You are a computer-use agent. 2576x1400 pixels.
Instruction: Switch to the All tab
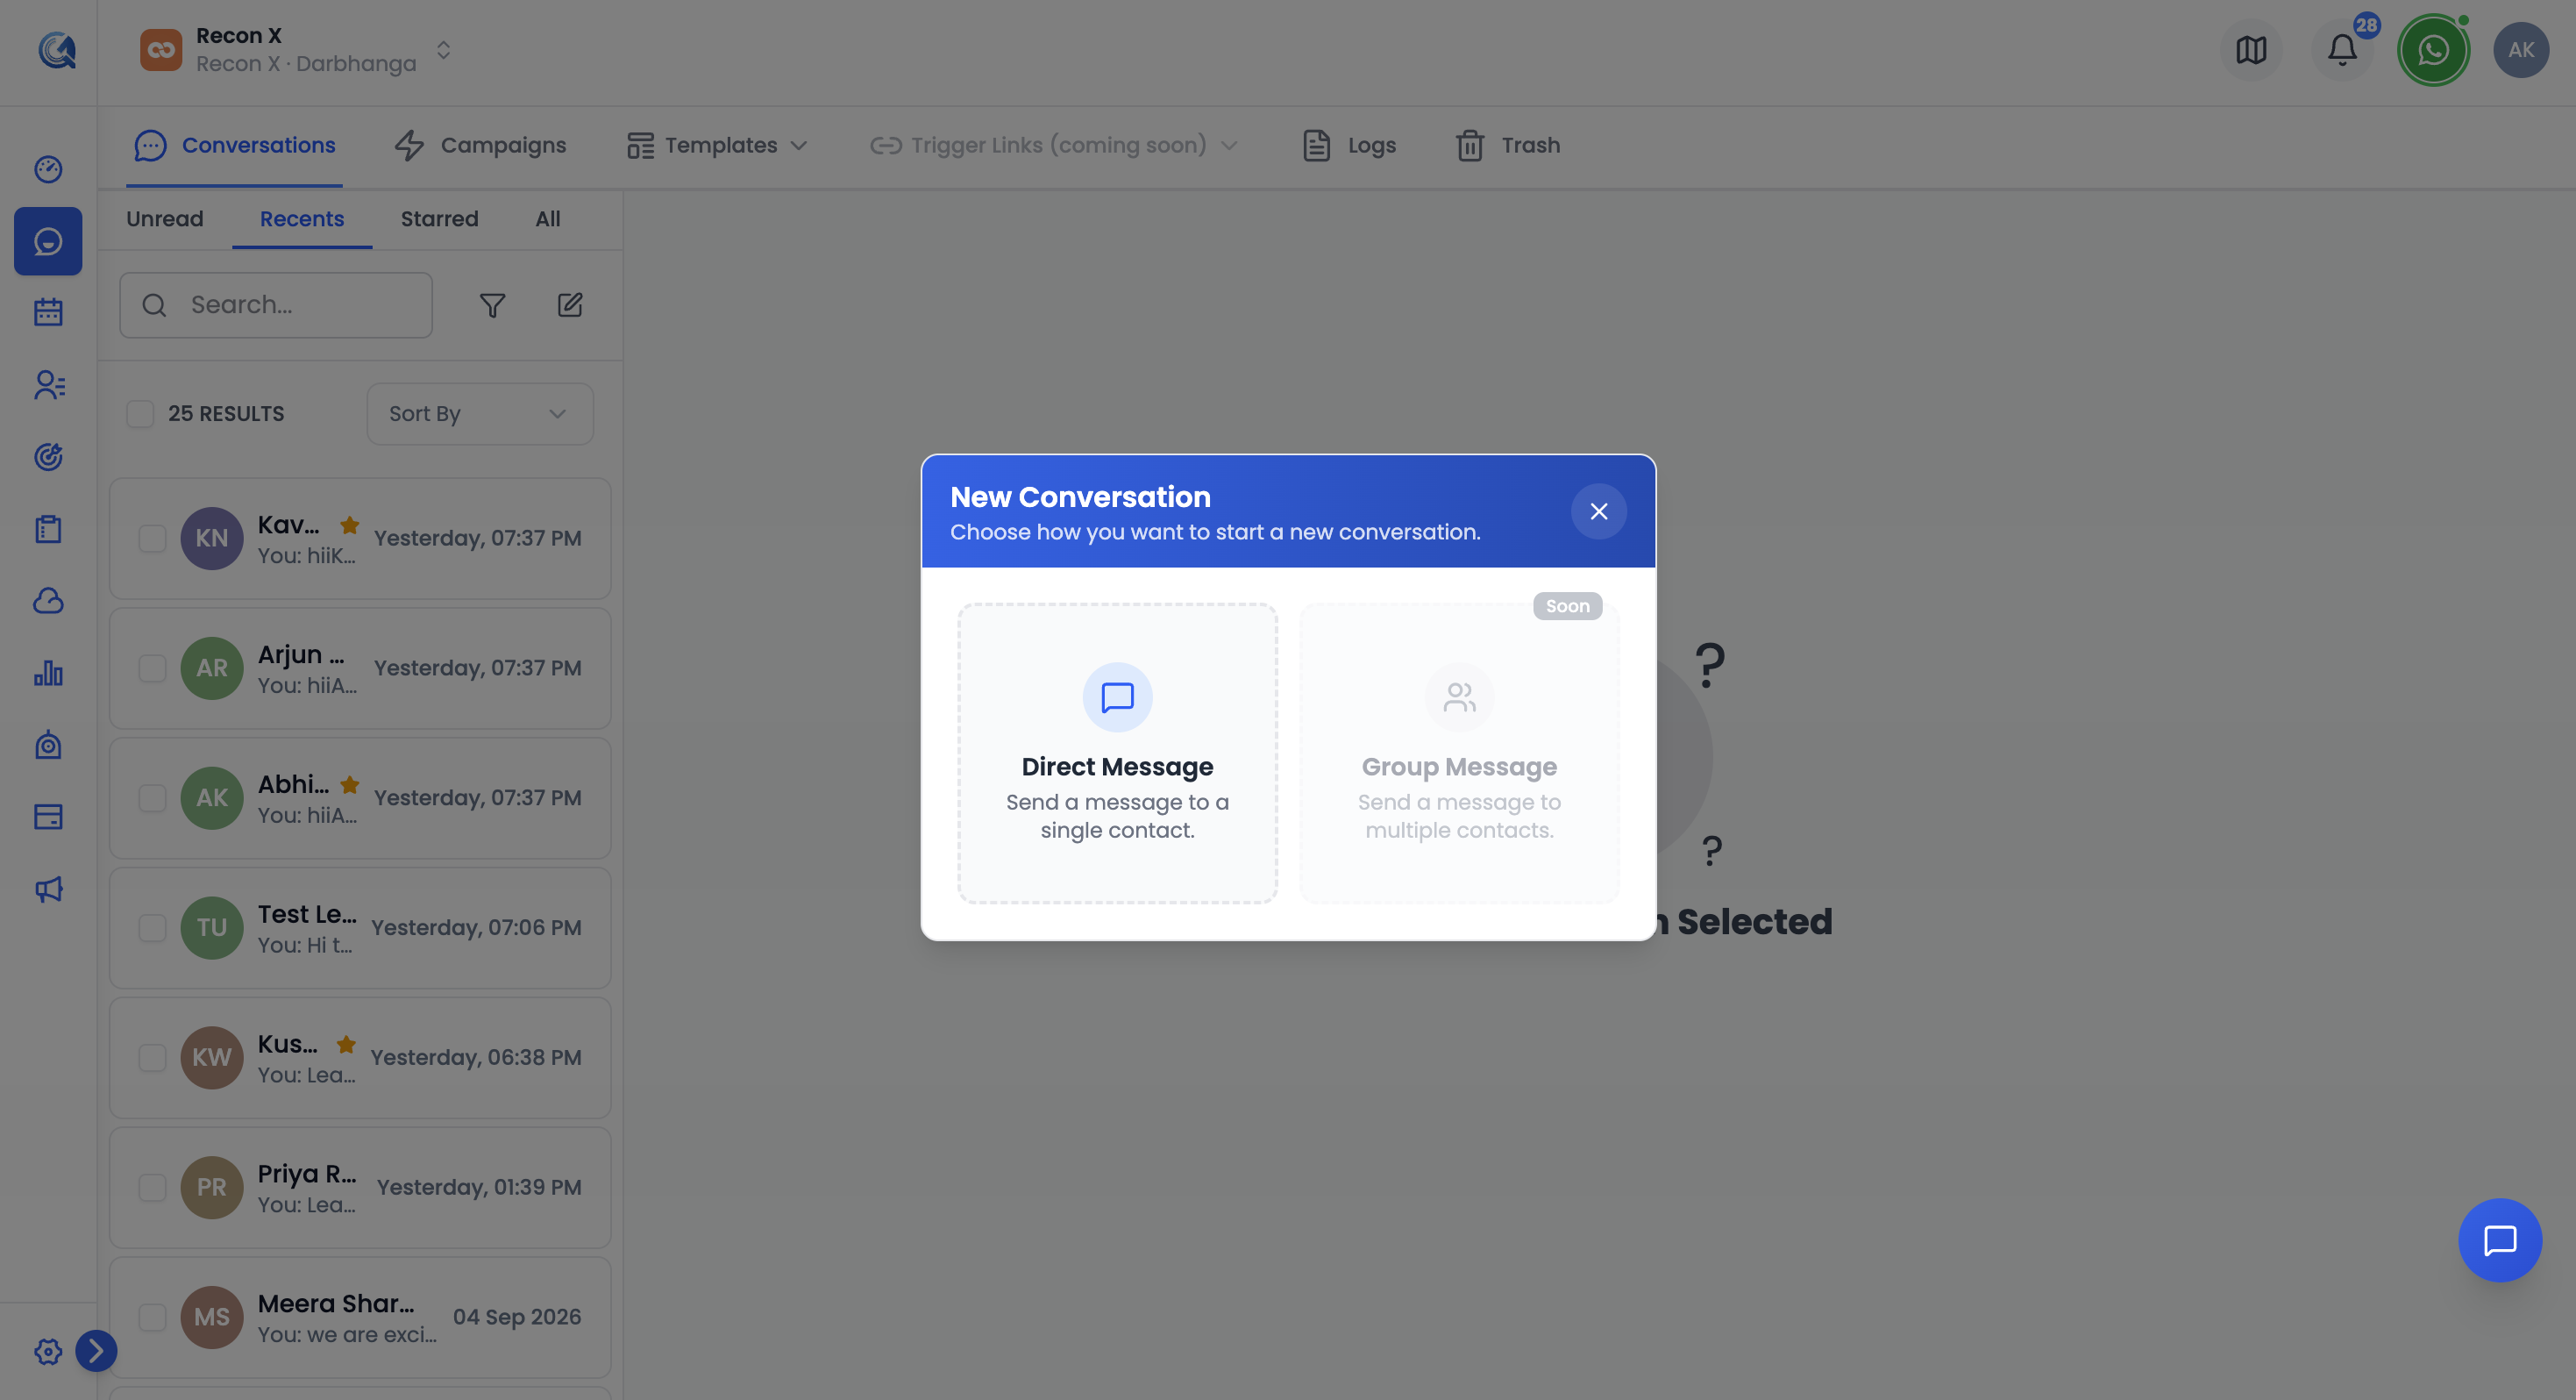point(548,219)
